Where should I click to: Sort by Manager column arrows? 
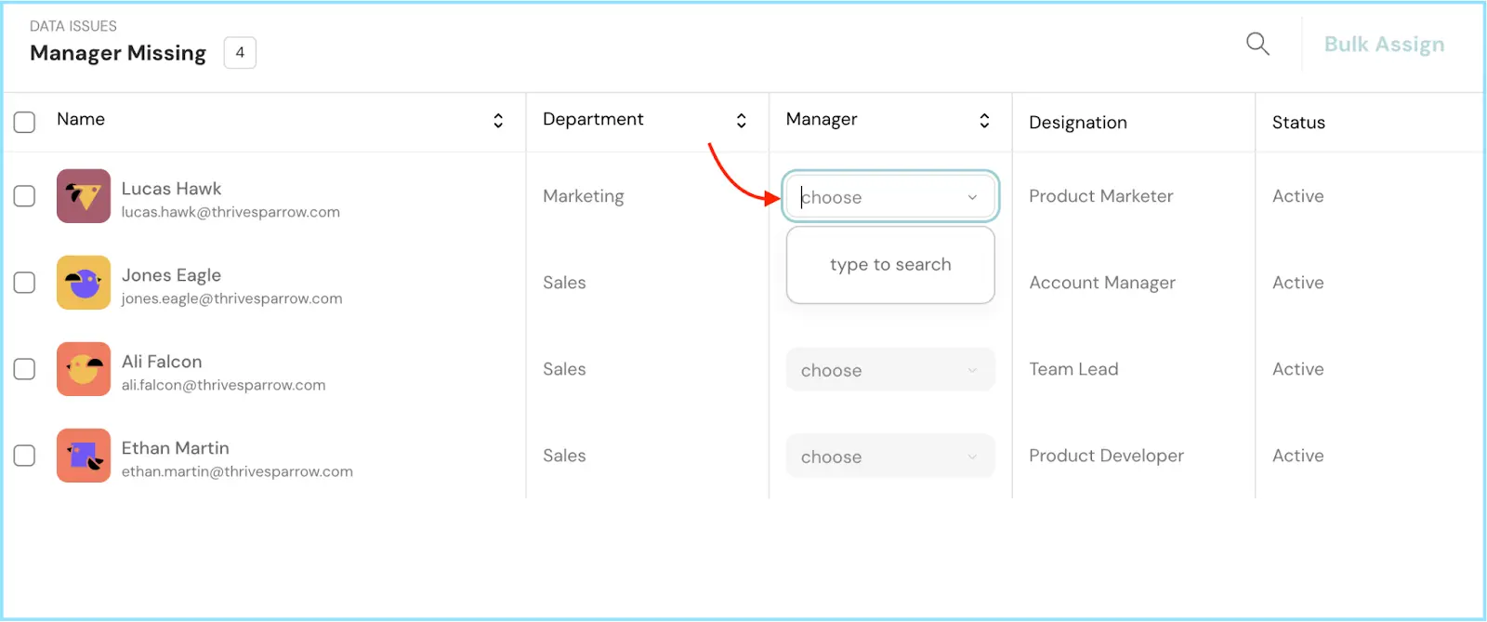click(x=984, y=121)
